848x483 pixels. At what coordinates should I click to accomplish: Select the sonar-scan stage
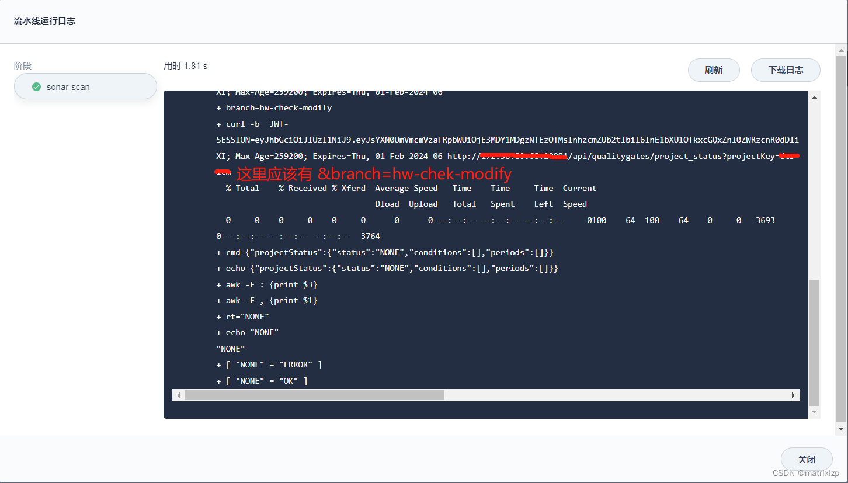pos(85,86)
